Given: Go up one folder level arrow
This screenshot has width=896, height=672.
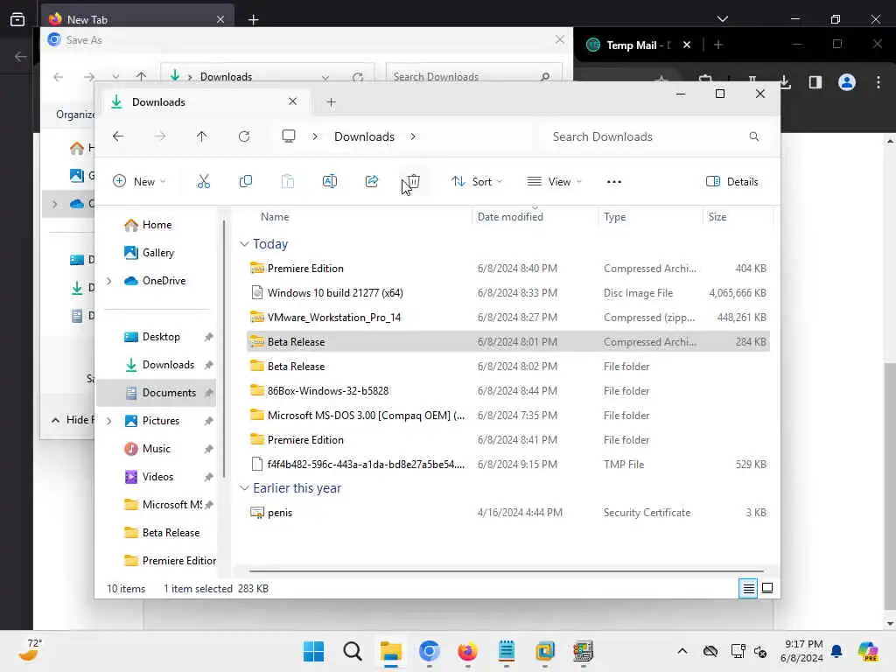Looking at the screenshot, I should pos(202,136).
